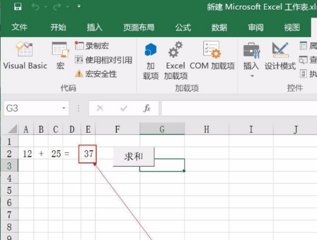Viewport: 317px width, 240px height.
Task: Open 宏安全性 settings
Action: pos(96,74)
